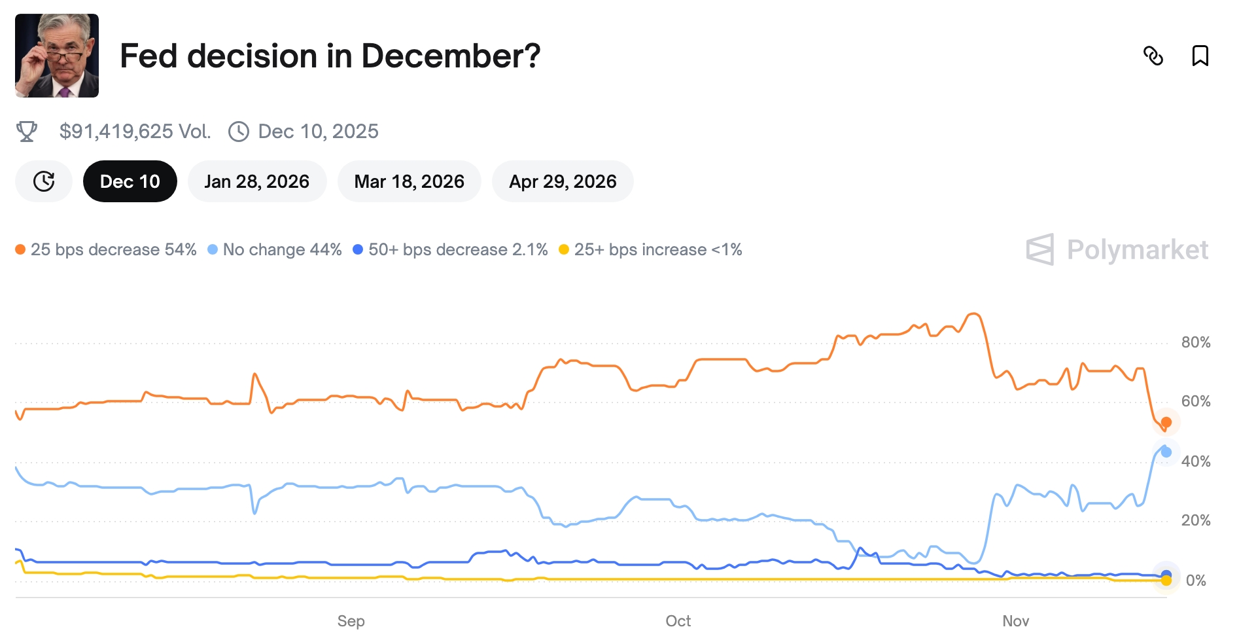1239x644 pixels.
Task: Click the clock icon beside Dec 10, 2025
Action: click(x=239, y=131)
